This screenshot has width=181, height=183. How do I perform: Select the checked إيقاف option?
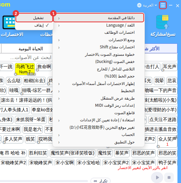34,25
